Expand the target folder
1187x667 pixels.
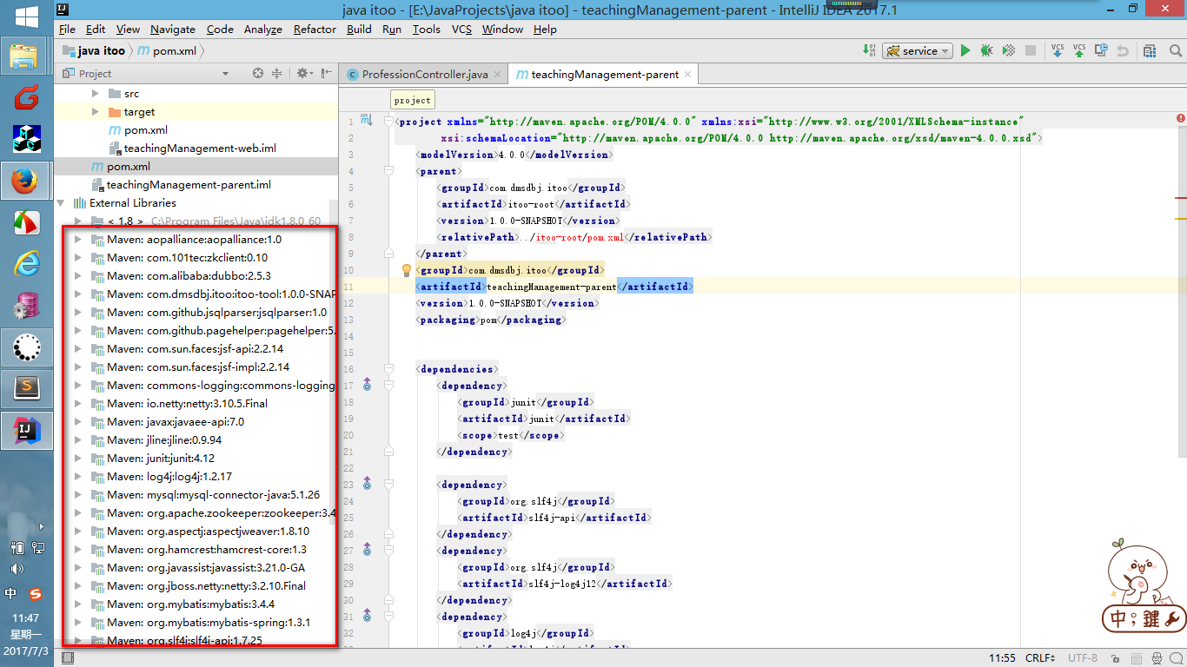coord(96,111)
